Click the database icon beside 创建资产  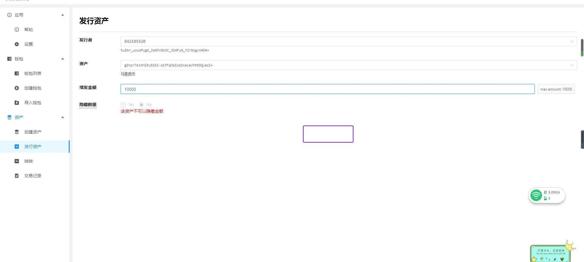tap(17, 132)
